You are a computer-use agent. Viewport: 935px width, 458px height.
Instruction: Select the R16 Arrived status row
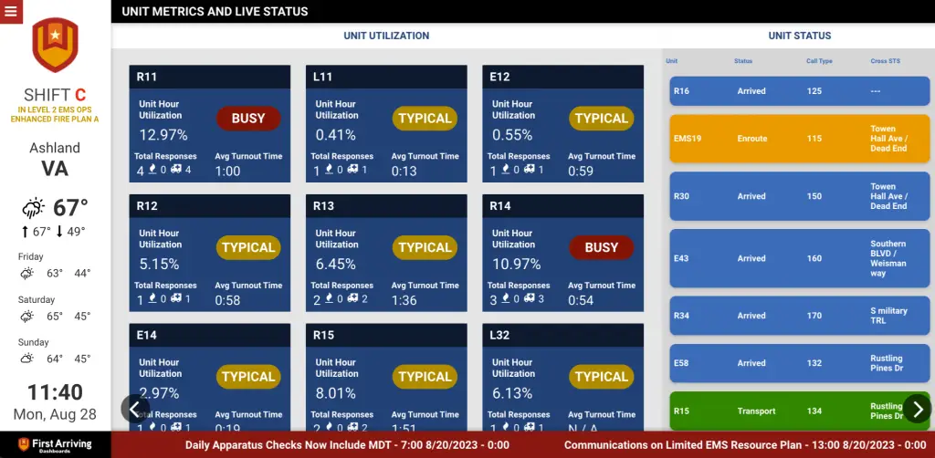(799, 91)
